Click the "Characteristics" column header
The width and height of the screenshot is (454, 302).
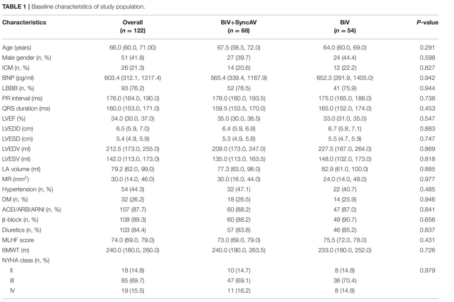pos(24,22)
